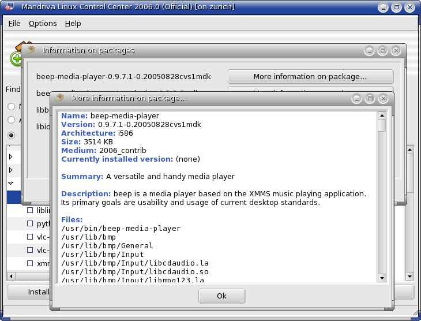
Task: Maximize the Information on packages window
Action: (383, 51)
